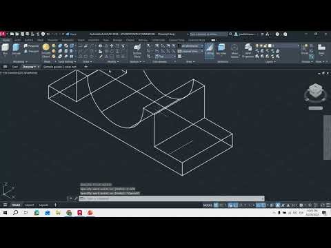This screenshot has width=331, height=248.
Task: Open the notification center in system tray
Action: coord(324,213)
